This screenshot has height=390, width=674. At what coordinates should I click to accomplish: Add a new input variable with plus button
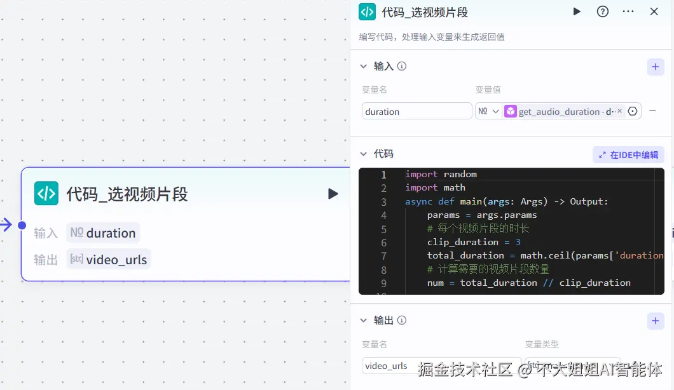(x=656, y=66)
